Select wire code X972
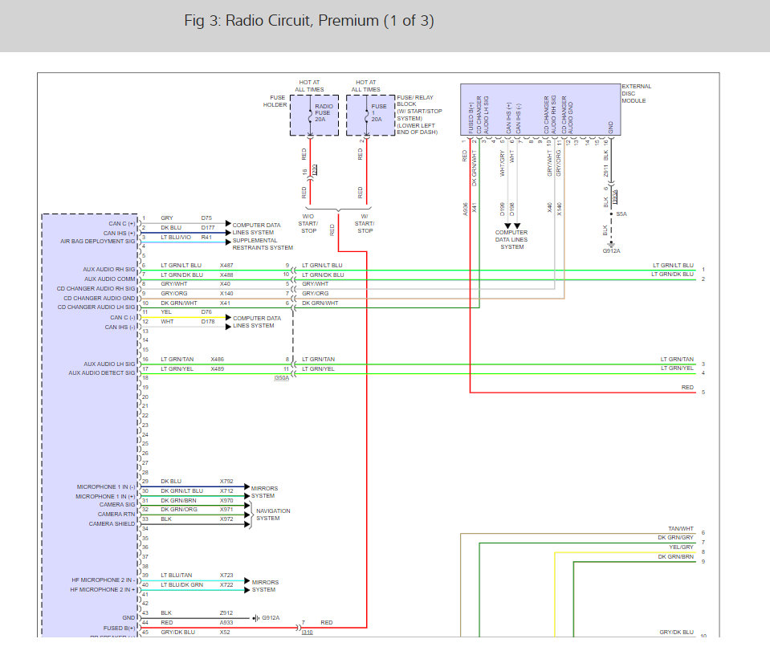Viewport: 770px width, 651px height. click(x=226, y=519)
